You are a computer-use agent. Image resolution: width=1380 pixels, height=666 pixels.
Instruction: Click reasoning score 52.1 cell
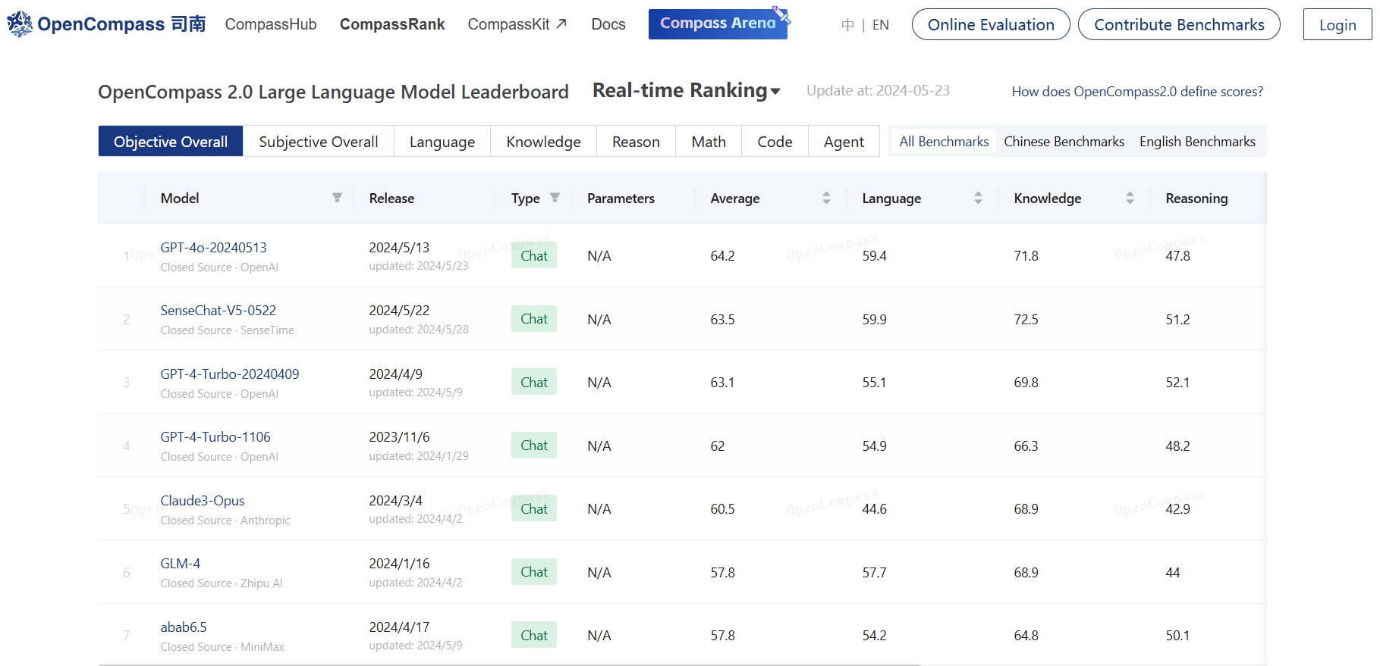[1177, 383]
